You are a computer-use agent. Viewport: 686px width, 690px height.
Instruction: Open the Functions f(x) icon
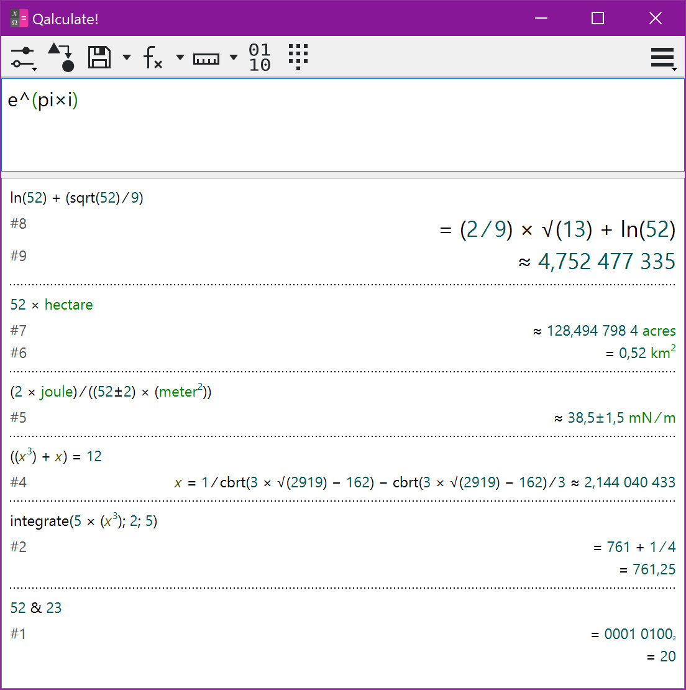152,57
